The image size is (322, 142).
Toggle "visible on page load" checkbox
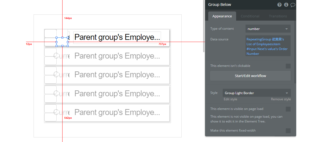click(x=288, y=109)
